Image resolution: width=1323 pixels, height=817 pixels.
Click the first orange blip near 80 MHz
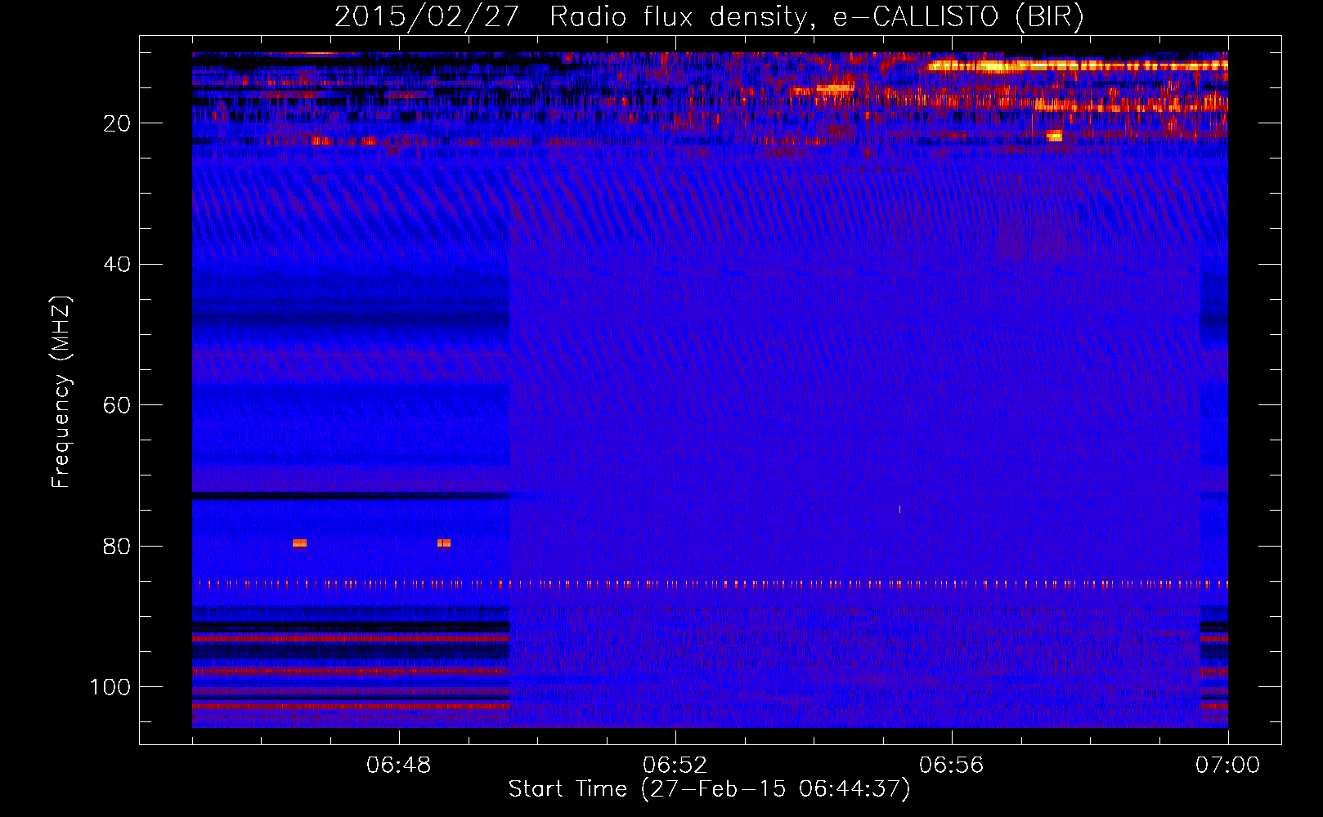coord(299,543)
